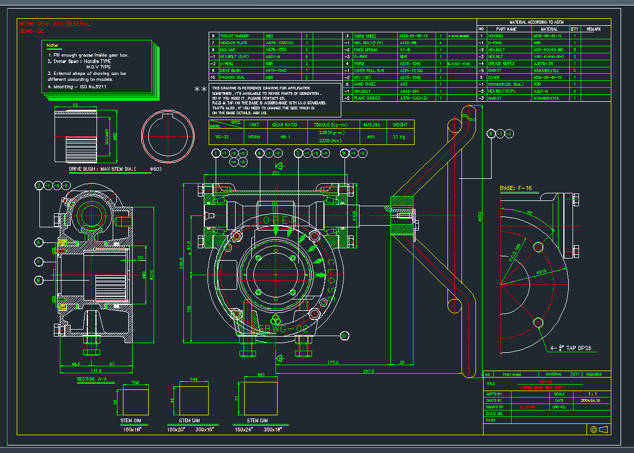Select balloon callout 10 near the hand wheel
634x453 pixels.
click(x=343, y=336)
